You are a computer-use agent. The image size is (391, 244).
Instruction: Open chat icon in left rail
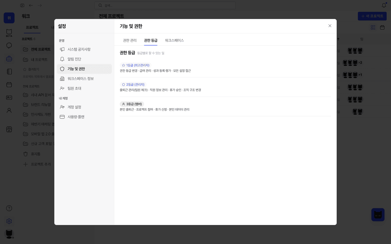pyautogui.click(x=9, y=46)
